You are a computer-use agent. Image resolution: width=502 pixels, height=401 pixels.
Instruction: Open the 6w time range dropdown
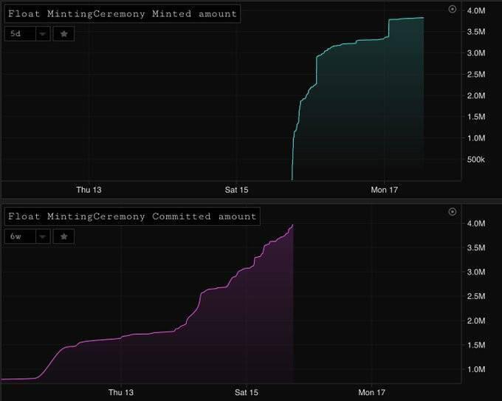(x=42, y=236)
